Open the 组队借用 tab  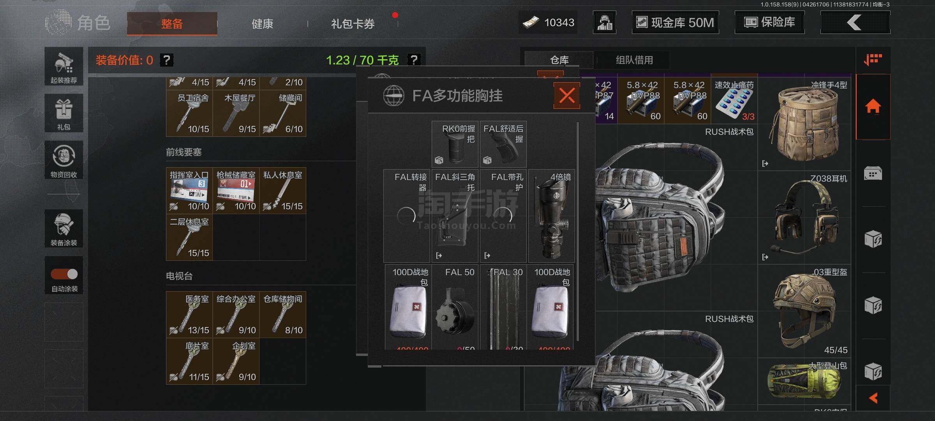634,60
